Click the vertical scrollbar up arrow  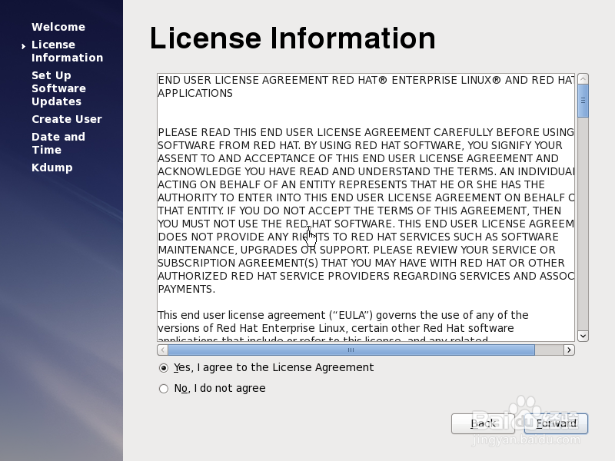pyautogui.click(x=583, y=79)
